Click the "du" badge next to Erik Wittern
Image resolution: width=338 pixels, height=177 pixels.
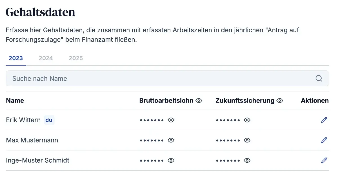pos(49,120)
